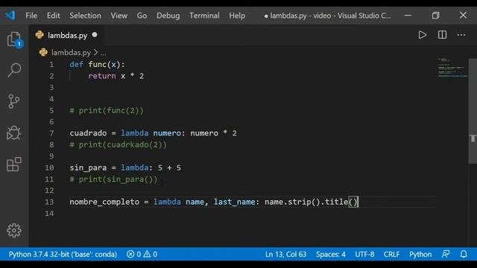
Task: Select the lambdas.py editor tab
Action: (x=66, y=35)
